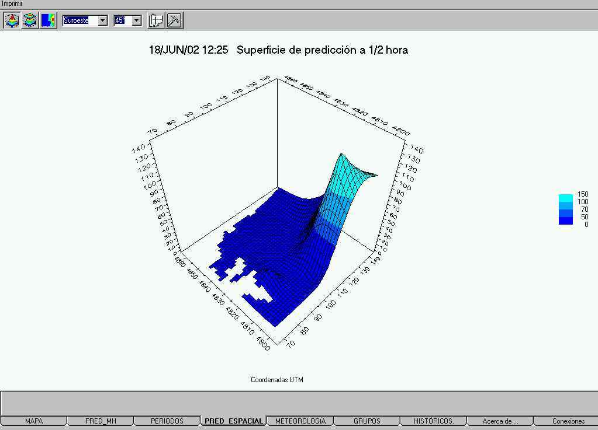Select the 3D surface plot view icon
This screenshot has height=430, width=598.
click(12, 20)
